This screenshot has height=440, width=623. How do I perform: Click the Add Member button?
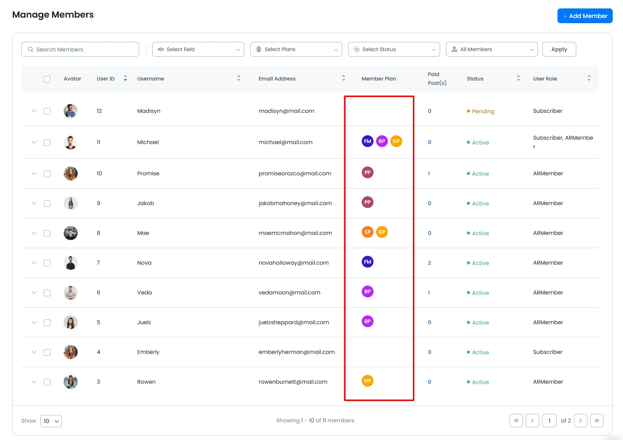[585, 16]
